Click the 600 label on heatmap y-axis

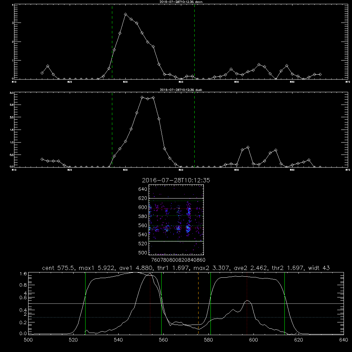(x=143, y=207)
